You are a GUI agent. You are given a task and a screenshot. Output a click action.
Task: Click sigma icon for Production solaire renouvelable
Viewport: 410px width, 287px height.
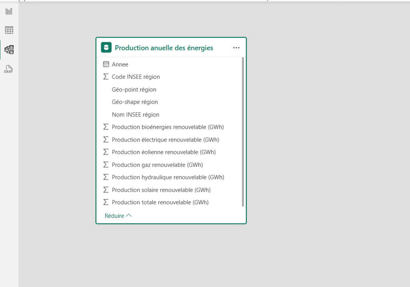[106, 190]
